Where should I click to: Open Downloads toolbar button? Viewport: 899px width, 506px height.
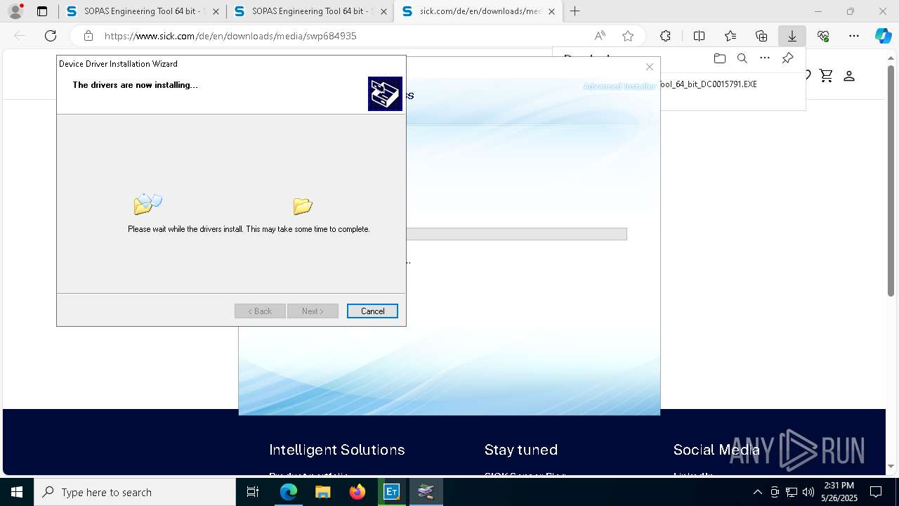click(x=792, y=36)
